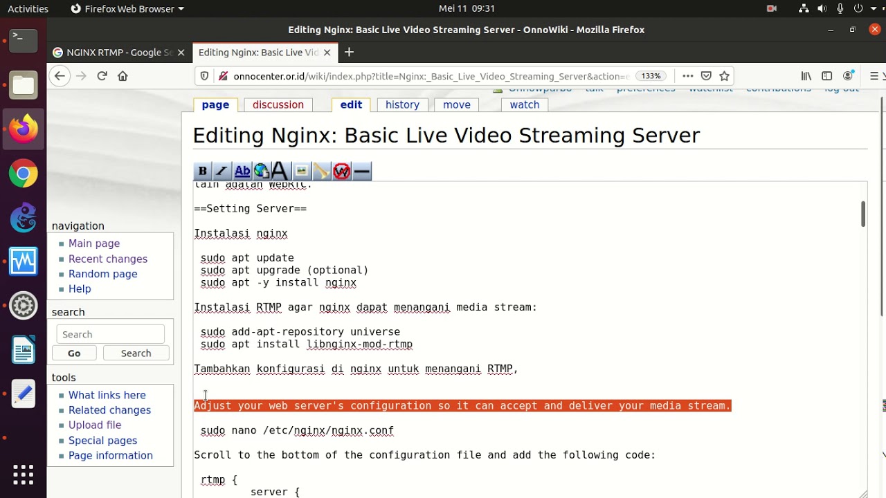This screenshot has height=498, width=886.
Task: Apply bold formatting in wiki editor toolbar
Action: (x=202, y=172)
